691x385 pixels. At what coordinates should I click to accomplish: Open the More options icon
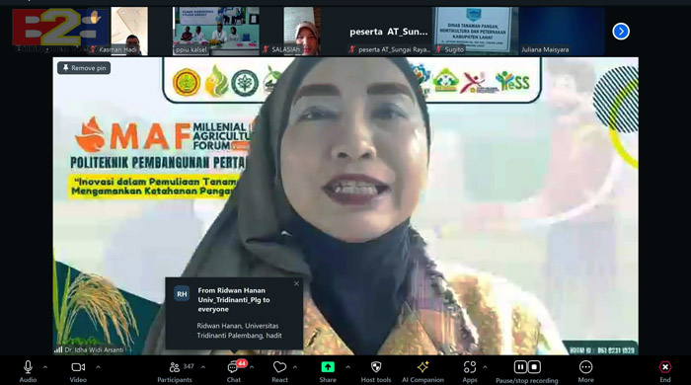(x=585, y=367)
